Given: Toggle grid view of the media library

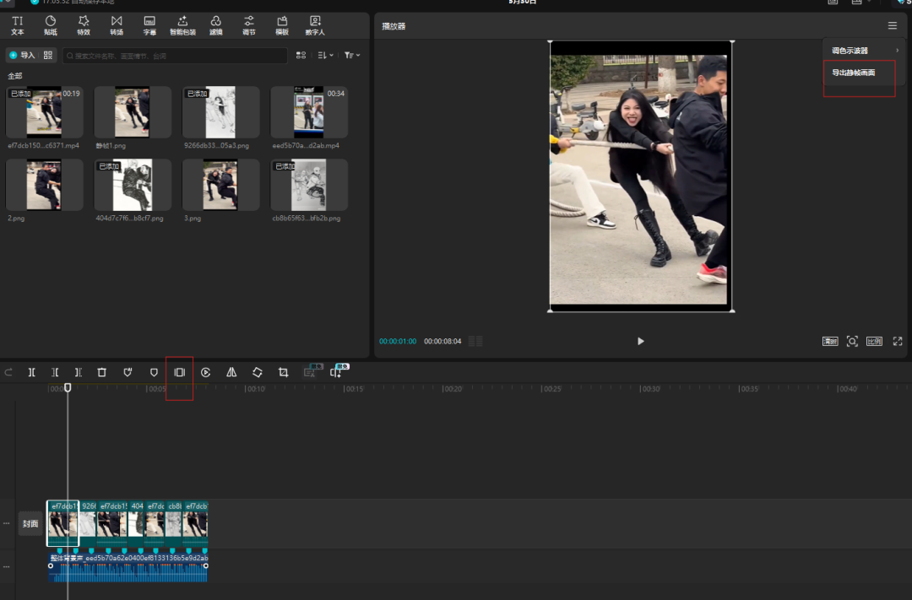Looking at the screenshot, I should tap(301, 56).
